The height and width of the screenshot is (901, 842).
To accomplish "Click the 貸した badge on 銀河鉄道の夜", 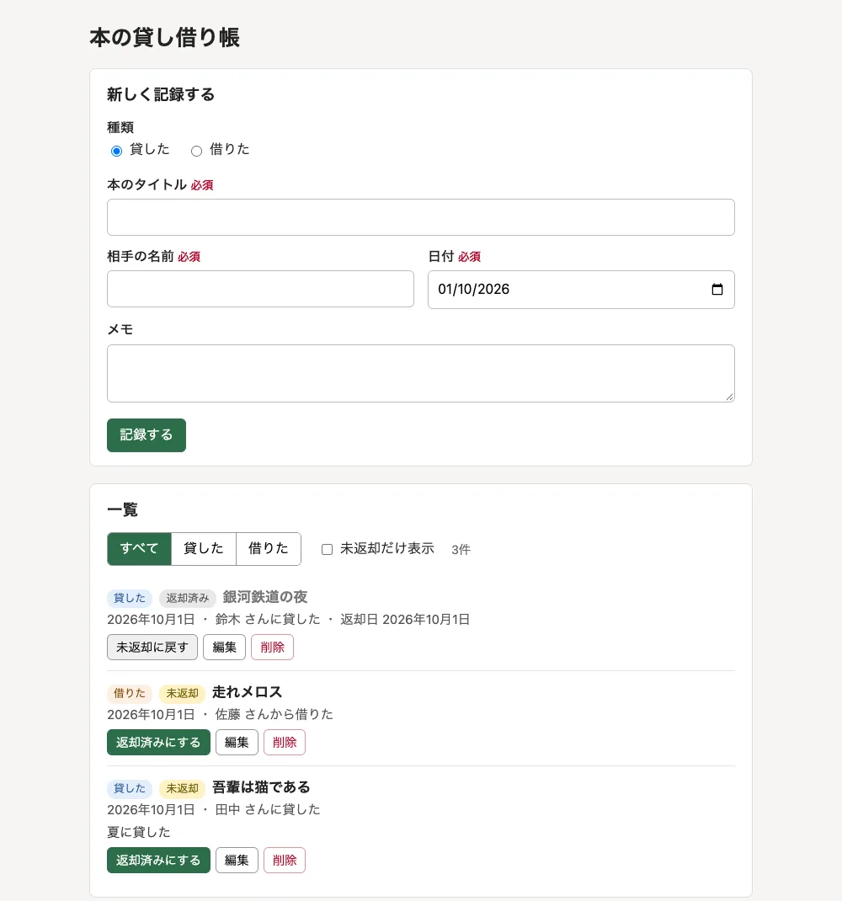I will [130, 598].
